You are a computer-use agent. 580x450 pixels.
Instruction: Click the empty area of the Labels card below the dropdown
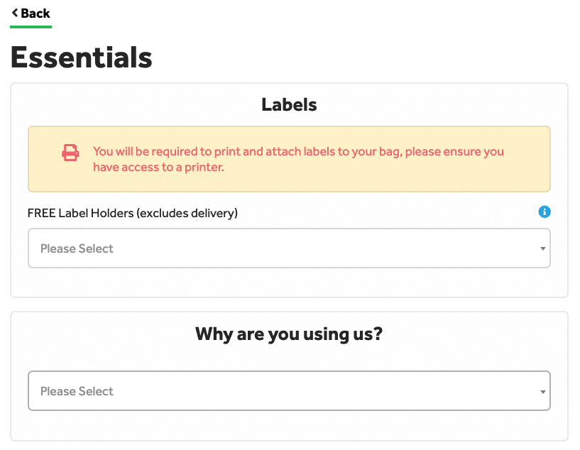pyautogui.click(x=289, y=282)
